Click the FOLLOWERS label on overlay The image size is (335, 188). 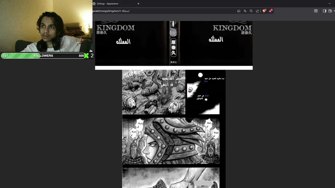(x=43, y=56)
